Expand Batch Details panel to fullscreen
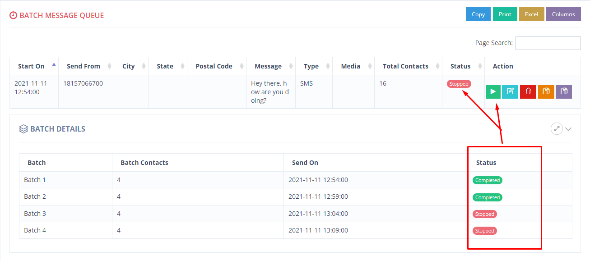The image size is (590, 260). pyautogui.click(x=557, y=129)
